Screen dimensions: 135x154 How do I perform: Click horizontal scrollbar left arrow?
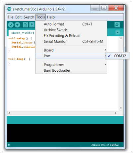[9, 113]
